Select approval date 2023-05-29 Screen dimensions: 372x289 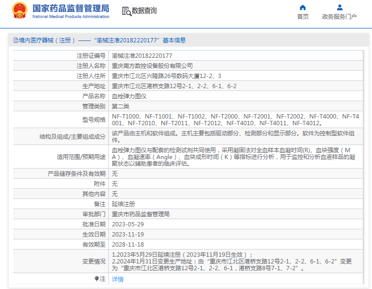pyautogui.click(x=128, y=224)
